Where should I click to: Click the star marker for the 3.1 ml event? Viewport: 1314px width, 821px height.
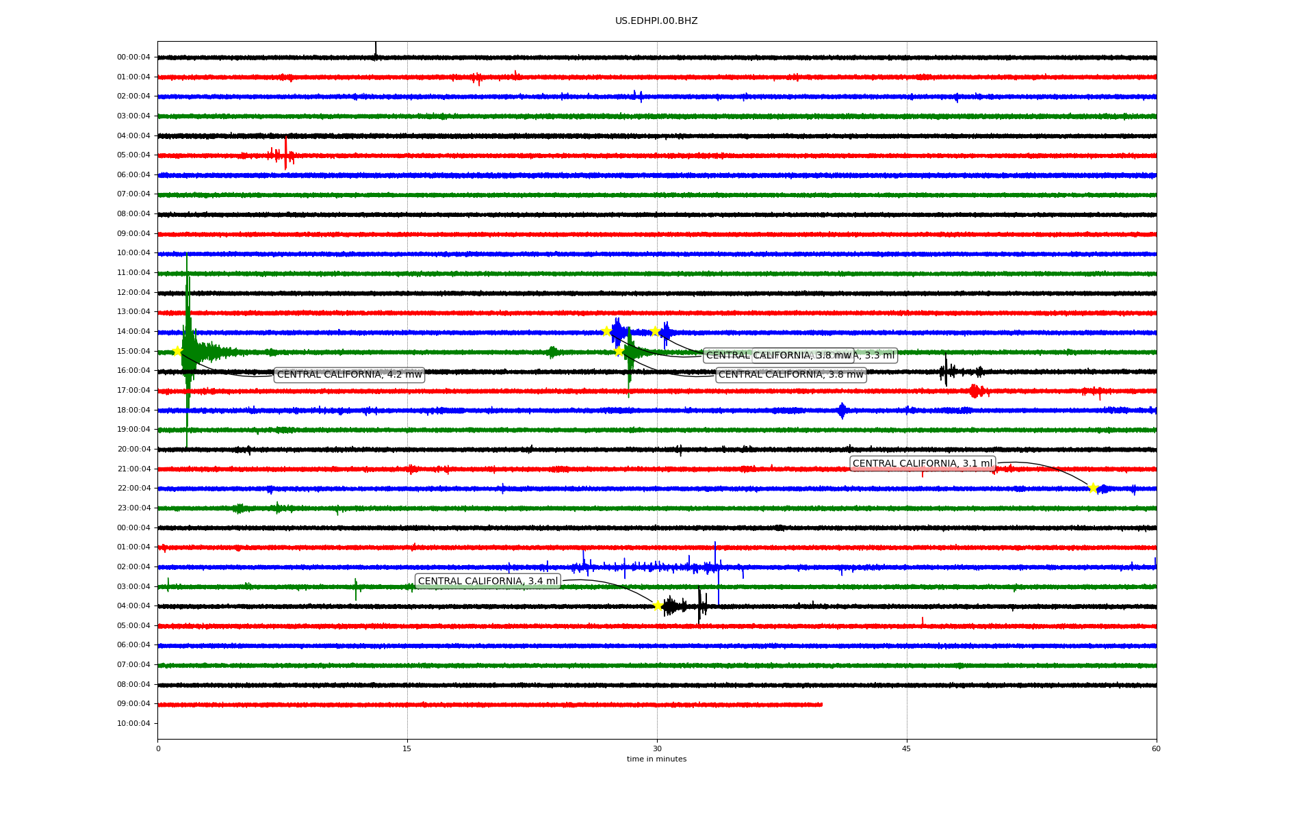coord(1093,488)
